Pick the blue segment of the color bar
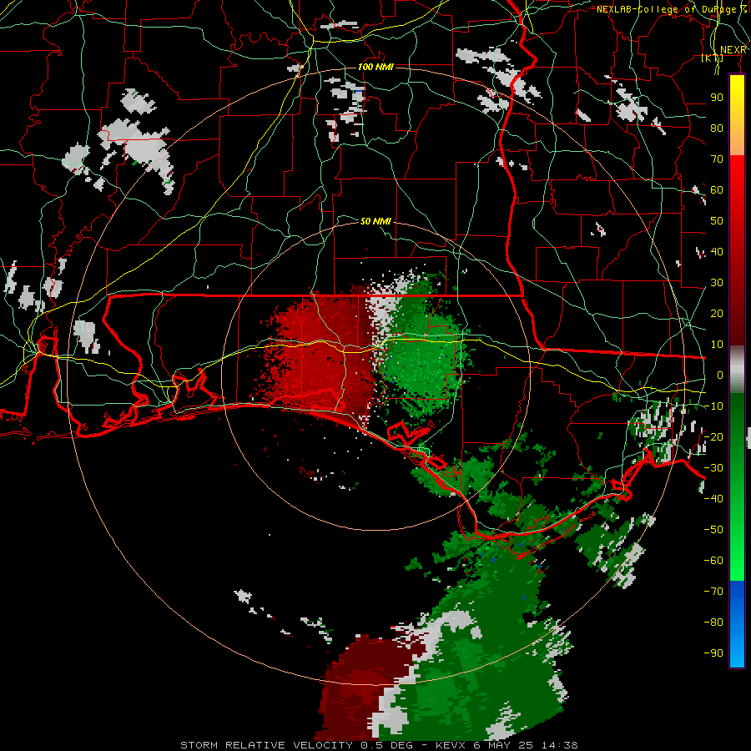Viewport: 751px width, 751px height. tap(737, 624)
